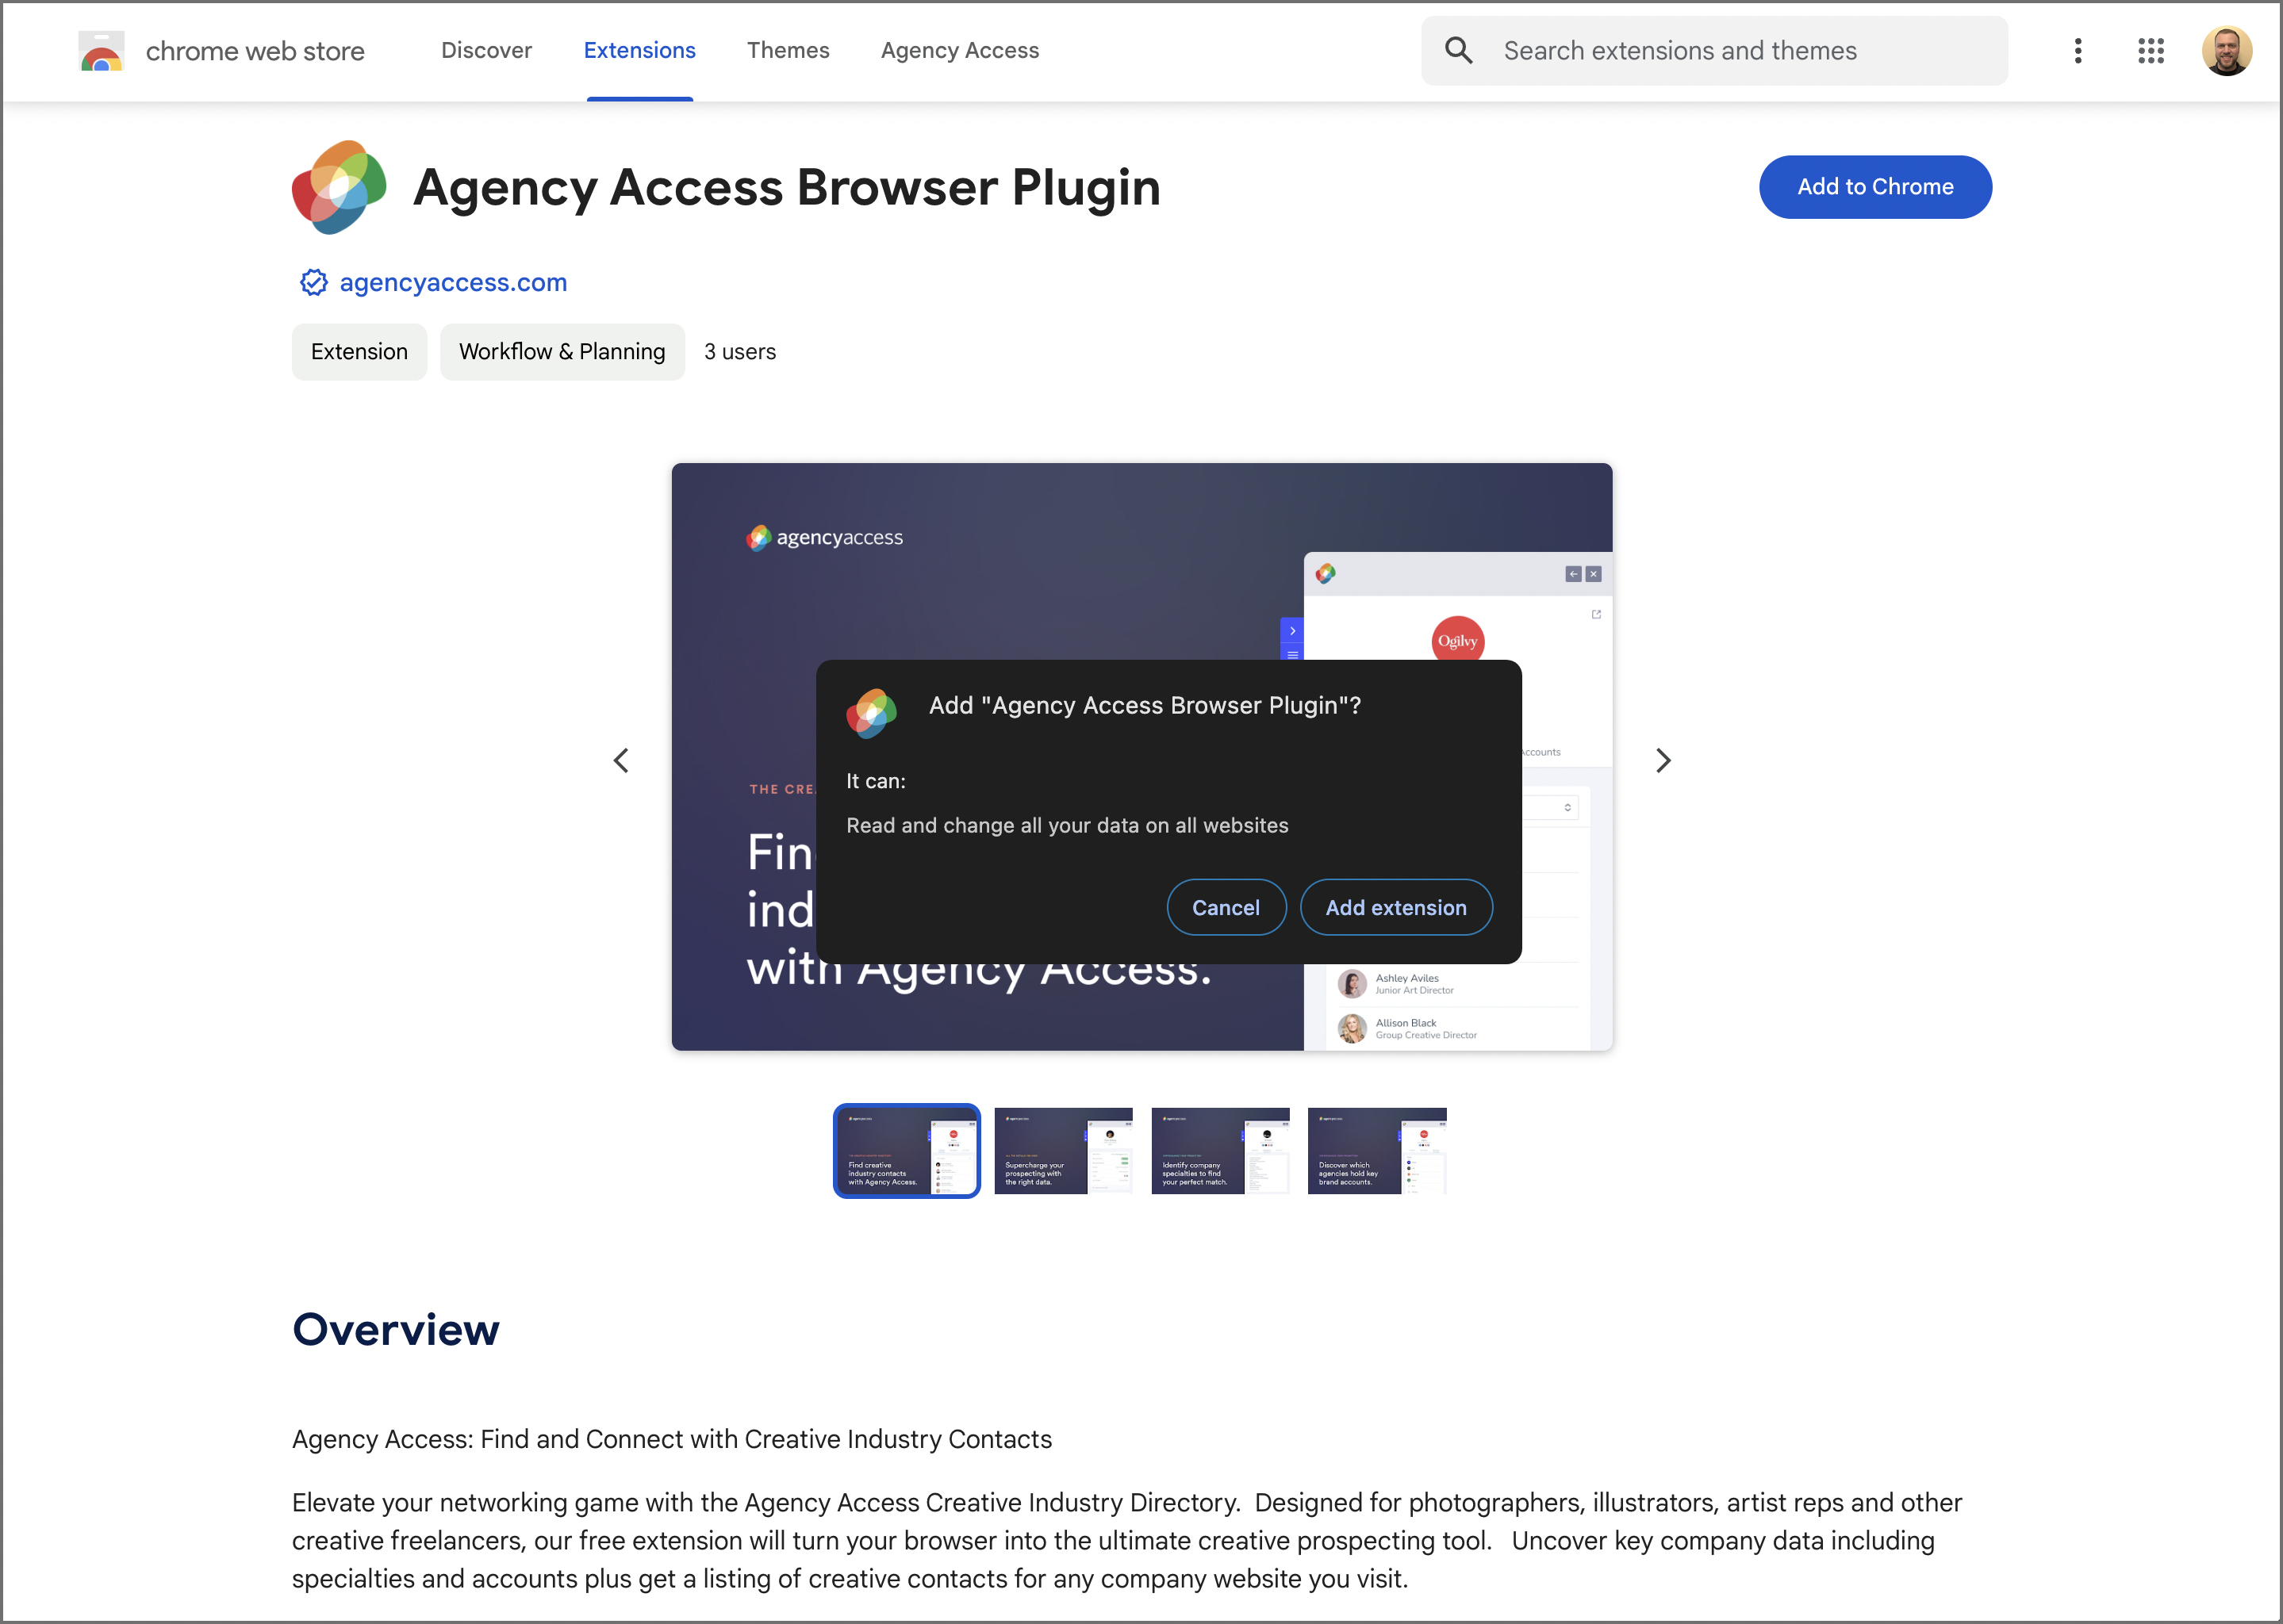Click the Workflow & Planning category chip
Screen dimensions: 2283x1624
562,352
